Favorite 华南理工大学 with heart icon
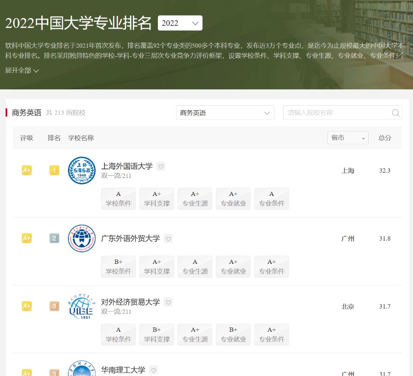413x376 pixels. click(x=154, y=370)
